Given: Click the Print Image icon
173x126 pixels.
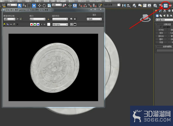Looking at the screenshot, I should click(x=14, y=24).
